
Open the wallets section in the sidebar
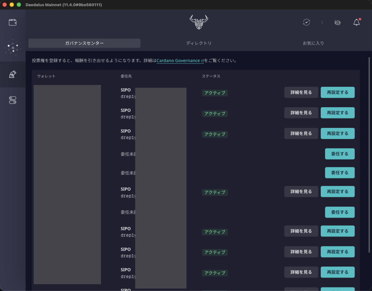(13, 22)
